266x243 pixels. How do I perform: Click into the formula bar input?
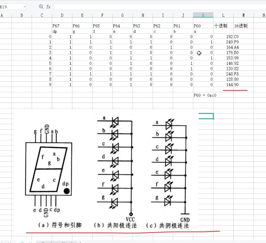coord(160,7)
